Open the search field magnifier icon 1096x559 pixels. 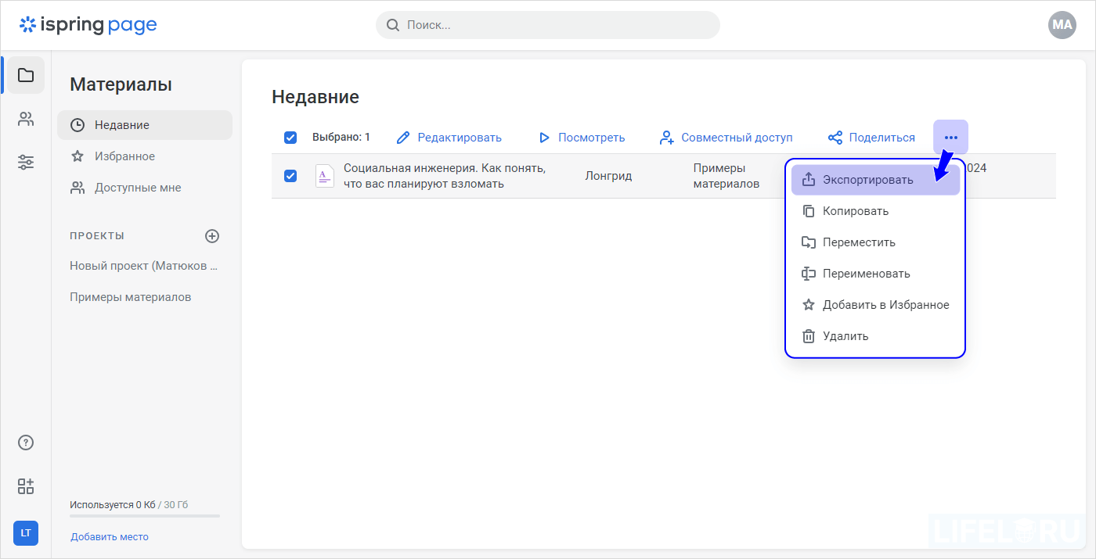(392, 25)
